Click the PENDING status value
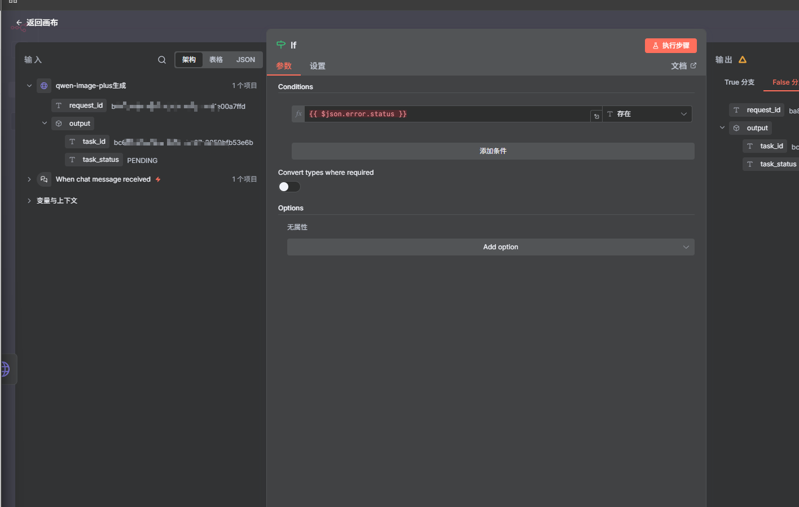This screenshot has width=799, height=507. 142,161
